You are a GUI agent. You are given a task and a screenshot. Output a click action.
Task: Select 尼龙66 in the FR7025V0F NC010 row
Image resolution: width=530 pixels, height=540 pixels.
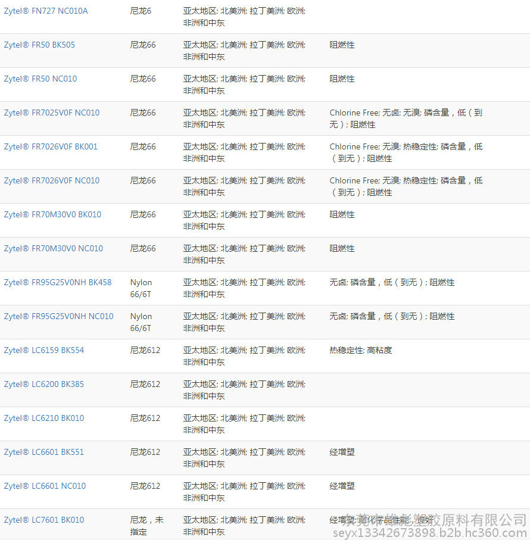143,113
